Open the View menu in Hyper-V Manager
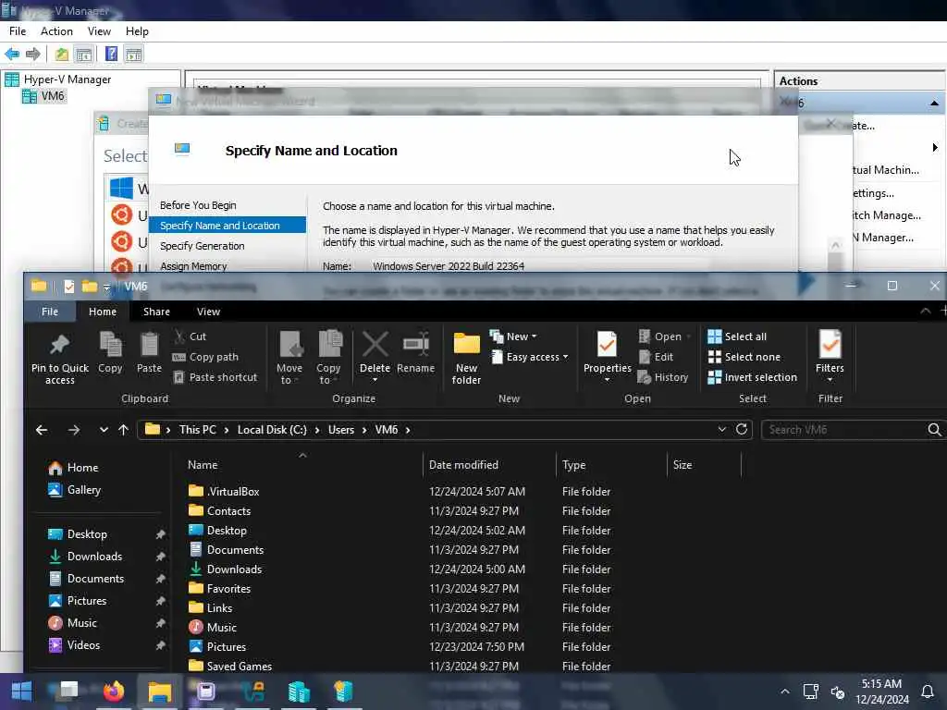Viewport: 947px width, 710px height. coord(99,31)
